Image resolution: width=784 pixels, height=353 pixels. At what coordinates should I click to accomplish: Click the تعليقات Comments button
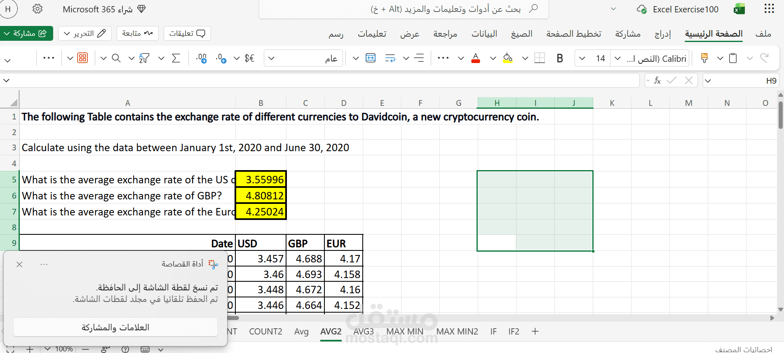coord(187,33)
